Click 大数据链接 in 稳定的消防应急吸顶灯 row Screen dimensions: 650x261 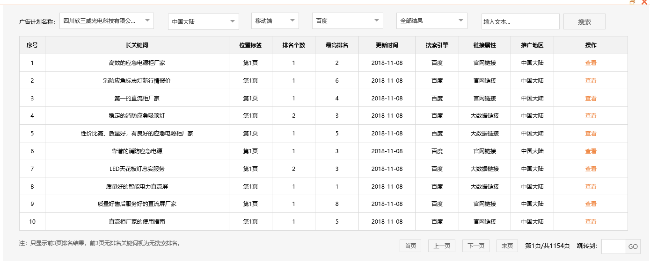coord(485,116)
